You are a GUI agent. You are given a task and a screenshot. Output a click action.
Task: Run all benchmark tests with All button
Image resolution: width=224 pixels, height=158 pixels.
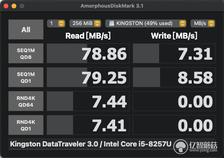tap(26, 29)
